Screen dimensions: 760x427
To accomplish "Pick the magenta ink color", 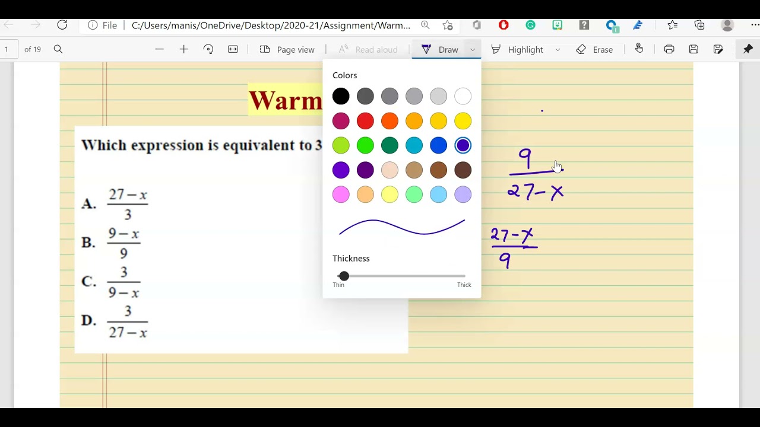I will point(341,121).
